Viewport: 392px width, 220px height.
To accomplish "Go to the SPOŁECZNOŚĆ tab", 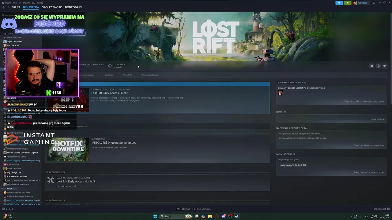I will 52,7.
